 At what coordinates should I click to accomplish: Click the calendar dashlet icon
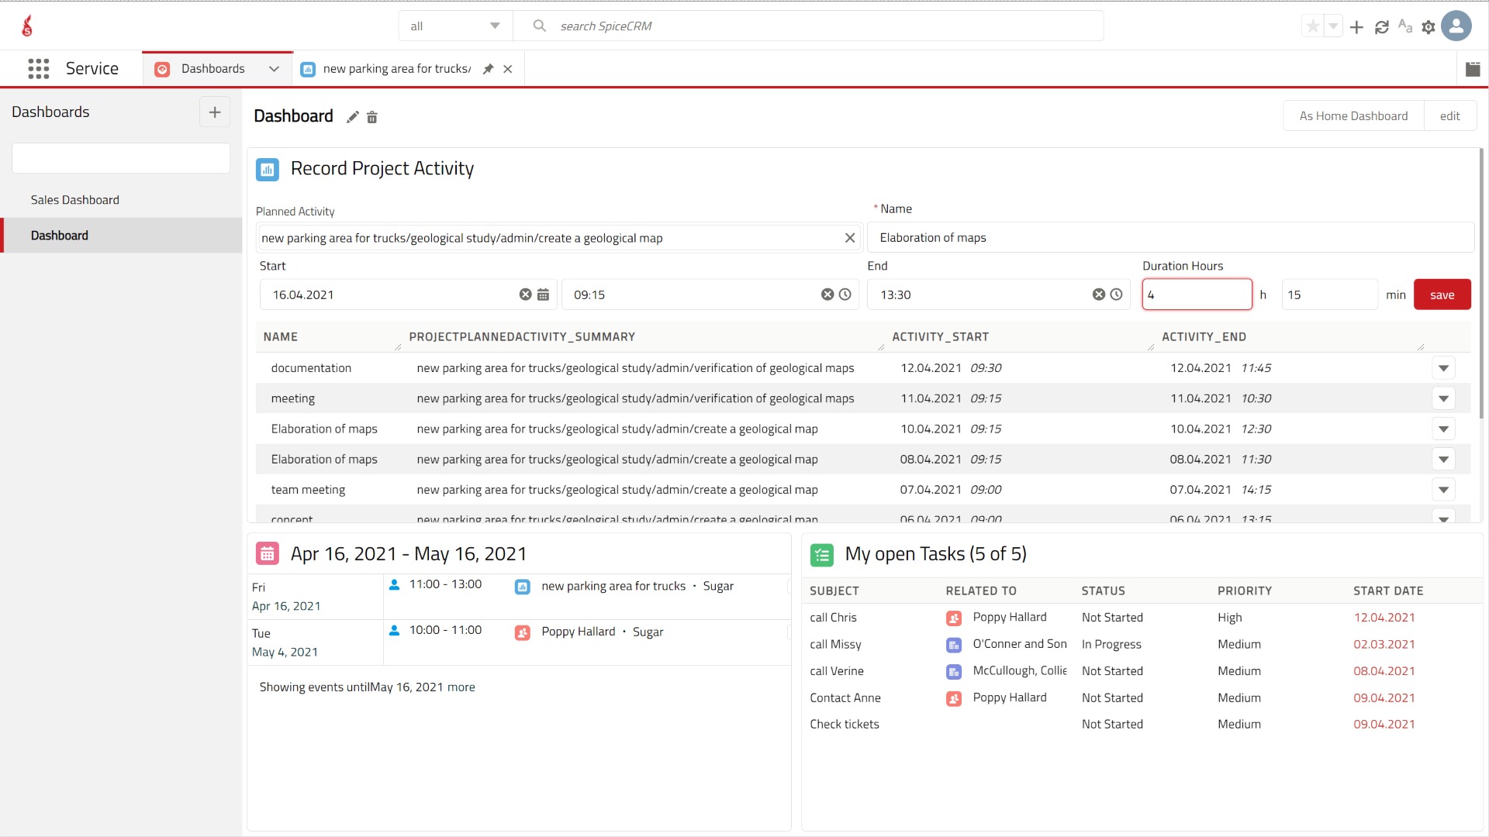268,554
